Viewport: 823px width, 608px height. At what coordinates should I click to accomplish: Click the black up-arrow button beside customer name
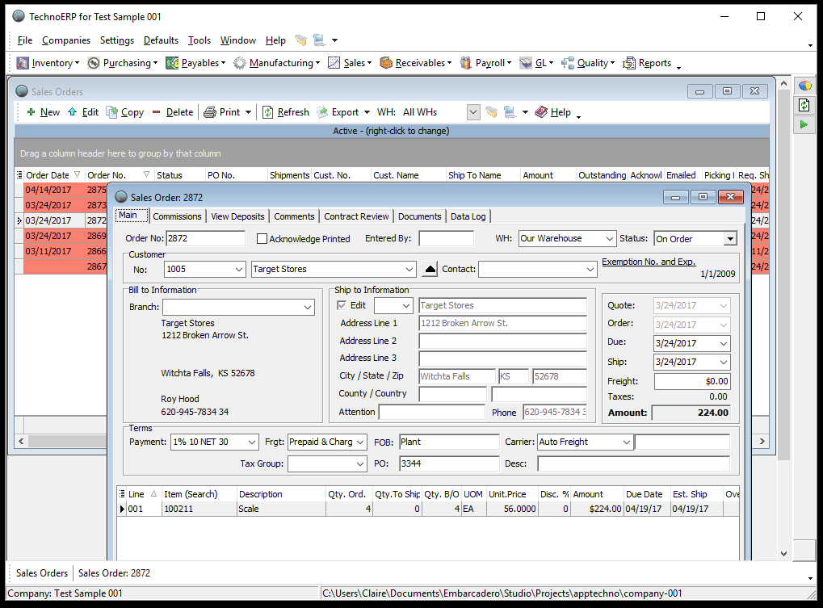430,269
